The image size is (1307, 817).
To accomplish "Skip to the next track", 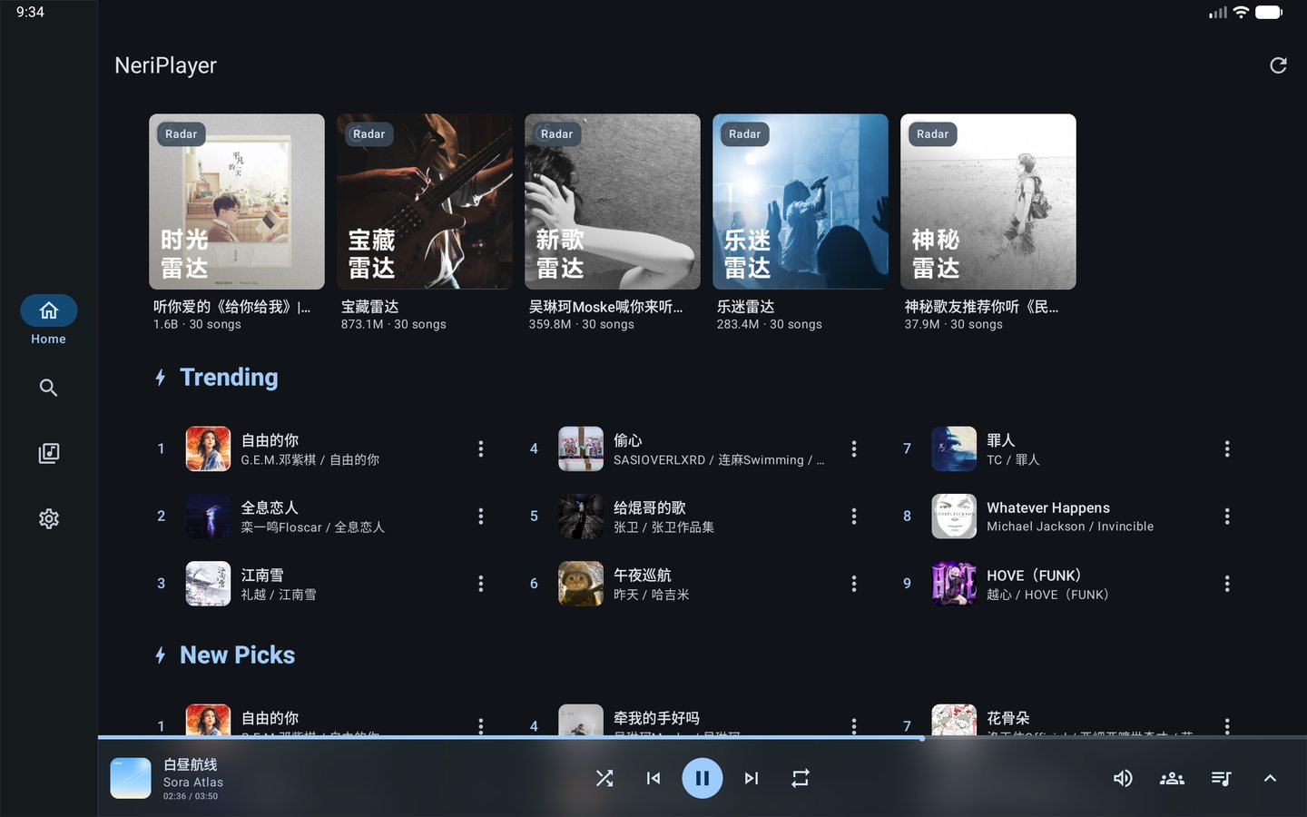I will tap(752, 778).
